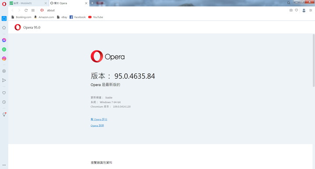Select the About Opera tab
The image size is (315, 169).
coord(69,3)
